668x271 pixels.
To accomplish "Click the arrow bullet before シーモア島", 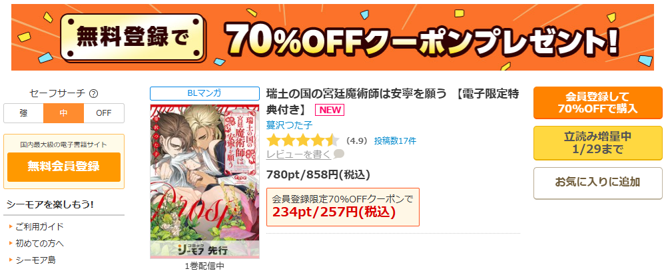I will tap(11, 260).
